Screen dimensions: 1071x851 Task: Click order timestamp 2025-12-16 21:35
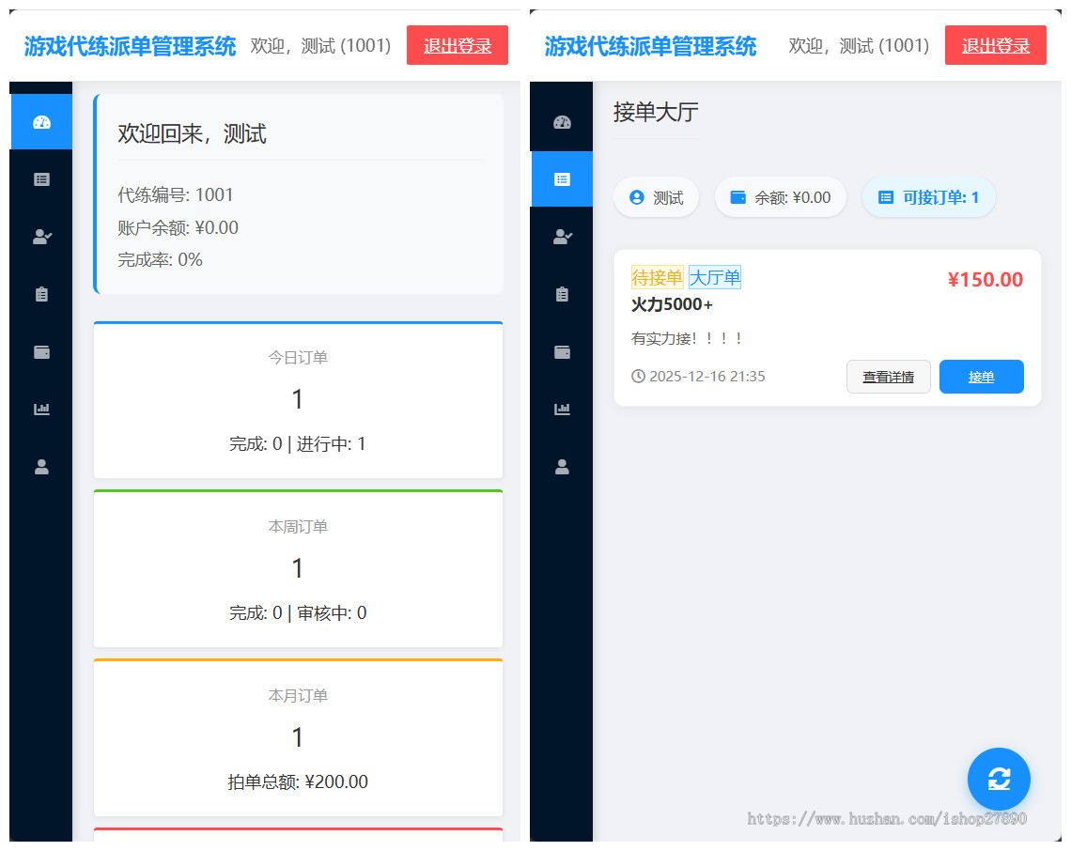706,377
